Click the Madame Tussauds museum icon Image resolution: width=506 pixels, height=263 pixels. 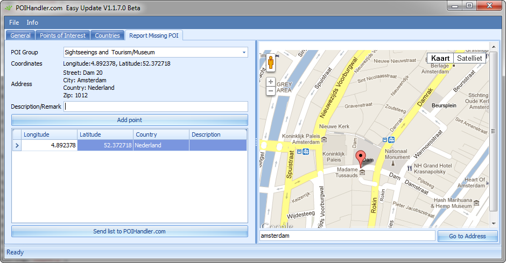coord(362,173)
